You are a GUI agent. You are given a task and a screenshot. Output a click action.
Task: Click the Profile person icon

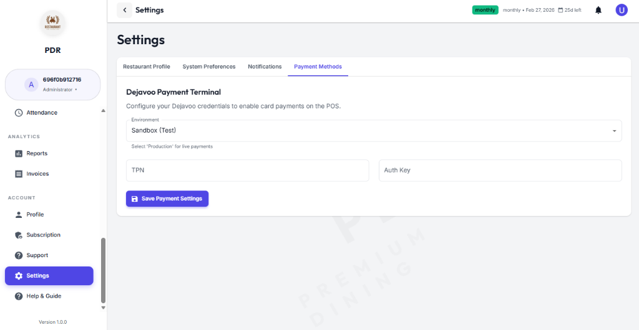click(x=18, y=215)
